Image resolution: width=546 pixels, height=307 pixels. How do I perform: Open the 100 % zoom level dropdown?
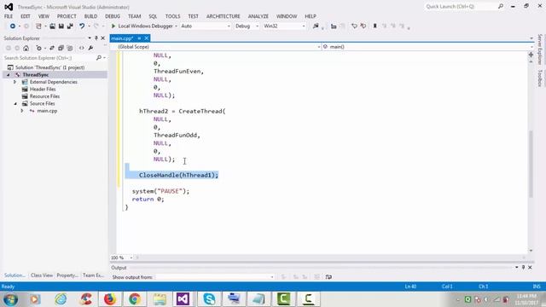131,258
